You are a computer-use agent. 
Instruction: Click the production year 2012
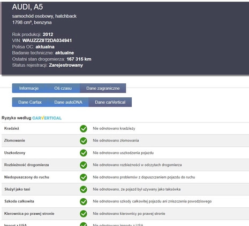point(48,34)
